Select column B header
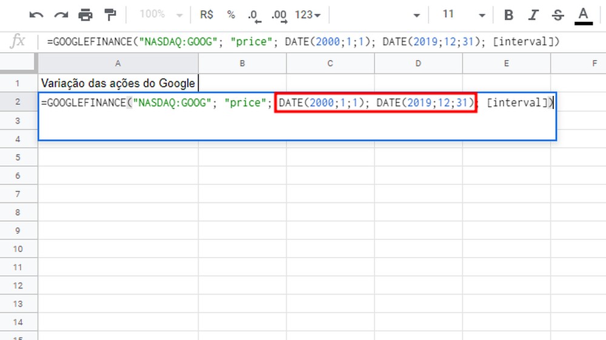 point(242,64)
